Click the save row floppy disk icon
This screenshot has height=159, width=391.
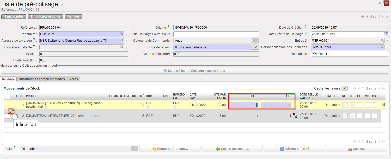click(x=383, y=105)
